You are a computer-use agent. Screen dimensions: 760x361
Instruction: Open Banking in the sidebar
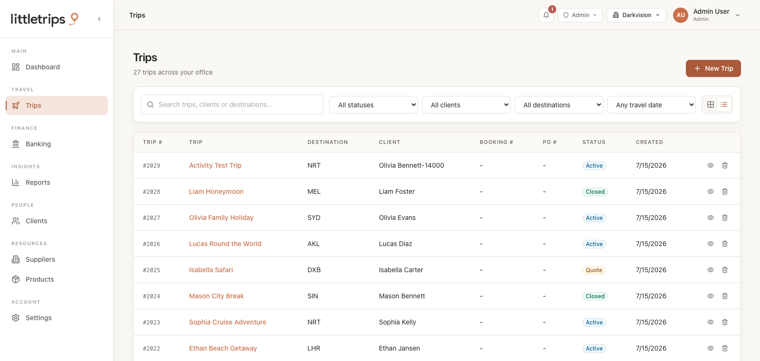pos(57,144)
